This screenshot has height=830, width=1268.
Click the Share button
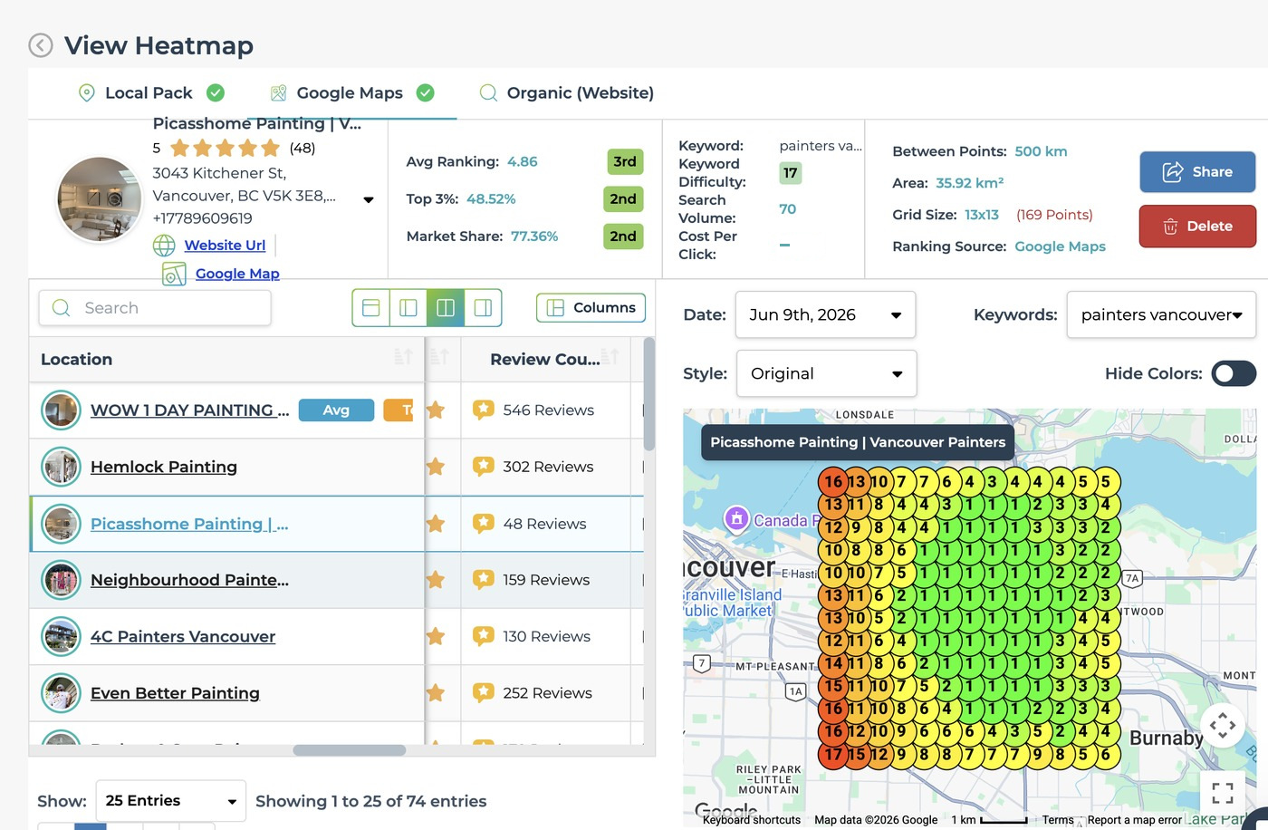click(1197, 172)
